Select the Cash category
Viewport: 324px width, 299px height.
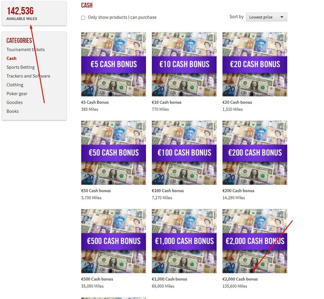[x=12, y=59]
